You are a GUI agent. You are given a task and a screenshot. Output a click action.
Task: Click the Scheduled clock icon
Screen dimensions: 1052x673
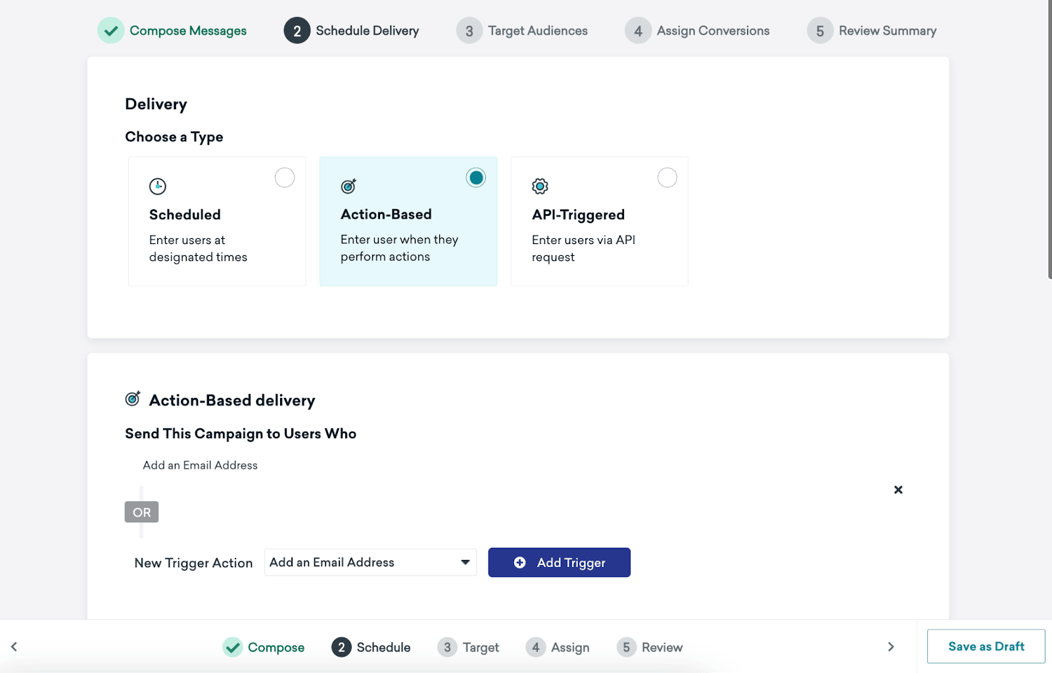click(158, 186)
